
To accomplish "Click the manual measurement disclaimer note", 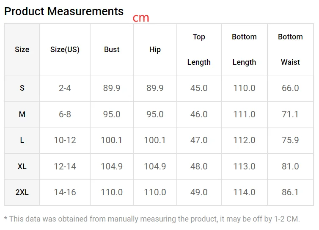I will click(152, 219).
